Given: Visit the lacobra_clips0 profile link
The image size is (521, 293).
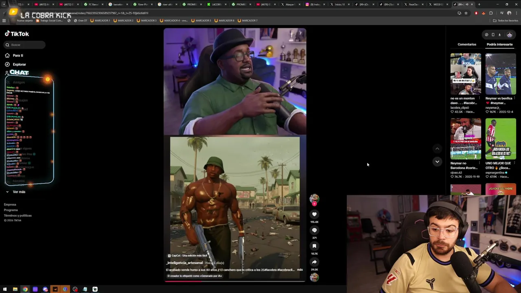Looking at the screenshot, I should pyautogui.click(x=459, y=108).
